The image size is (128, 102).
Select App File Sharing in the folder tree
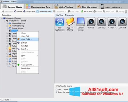(x=18, y=26)
